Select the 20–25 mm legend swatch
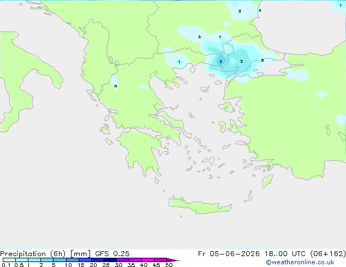This screenshot has width=346, height=267. coord(97,260)
